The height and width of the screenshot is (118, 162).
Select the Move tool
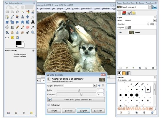(28, 17)
